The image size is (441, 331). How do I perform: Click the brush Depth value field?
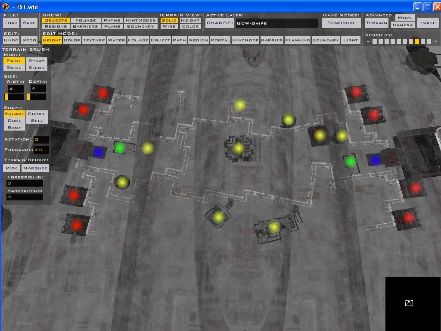tap(38, 89)
